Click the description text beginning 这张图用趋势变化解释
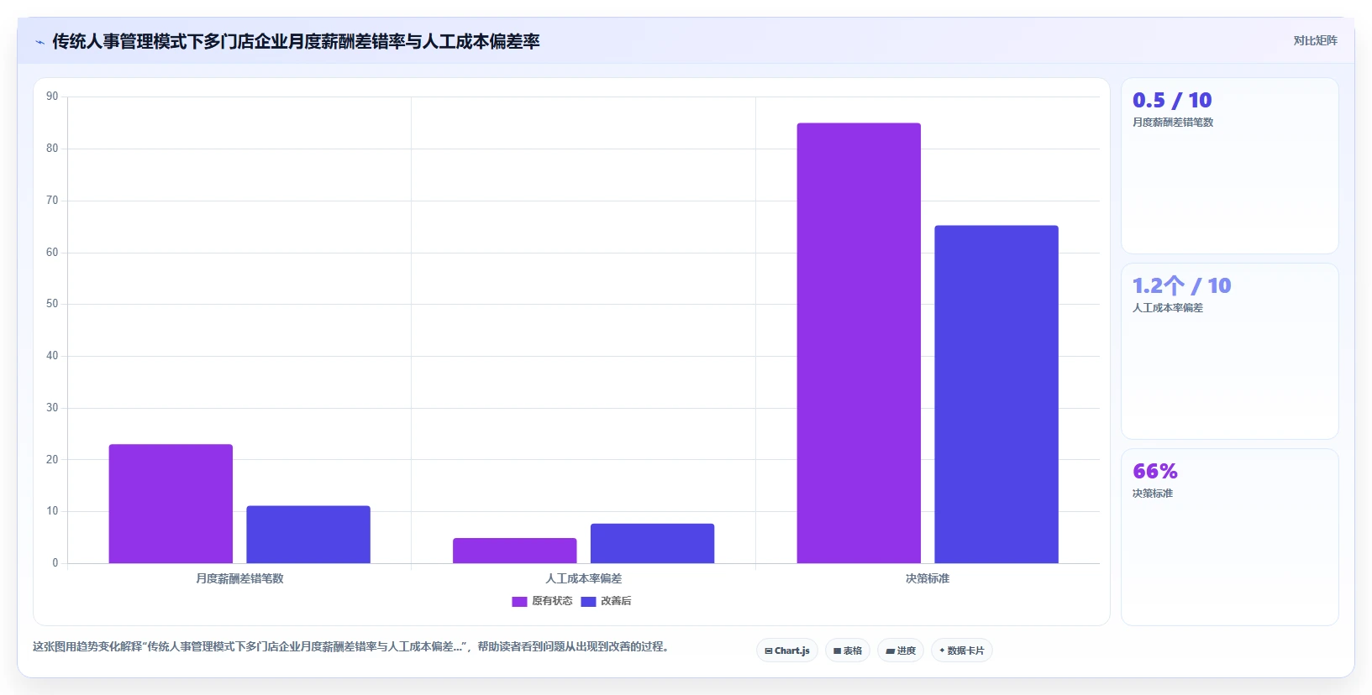Screen dimensions: 1372x695 click(x=350, y=647)
